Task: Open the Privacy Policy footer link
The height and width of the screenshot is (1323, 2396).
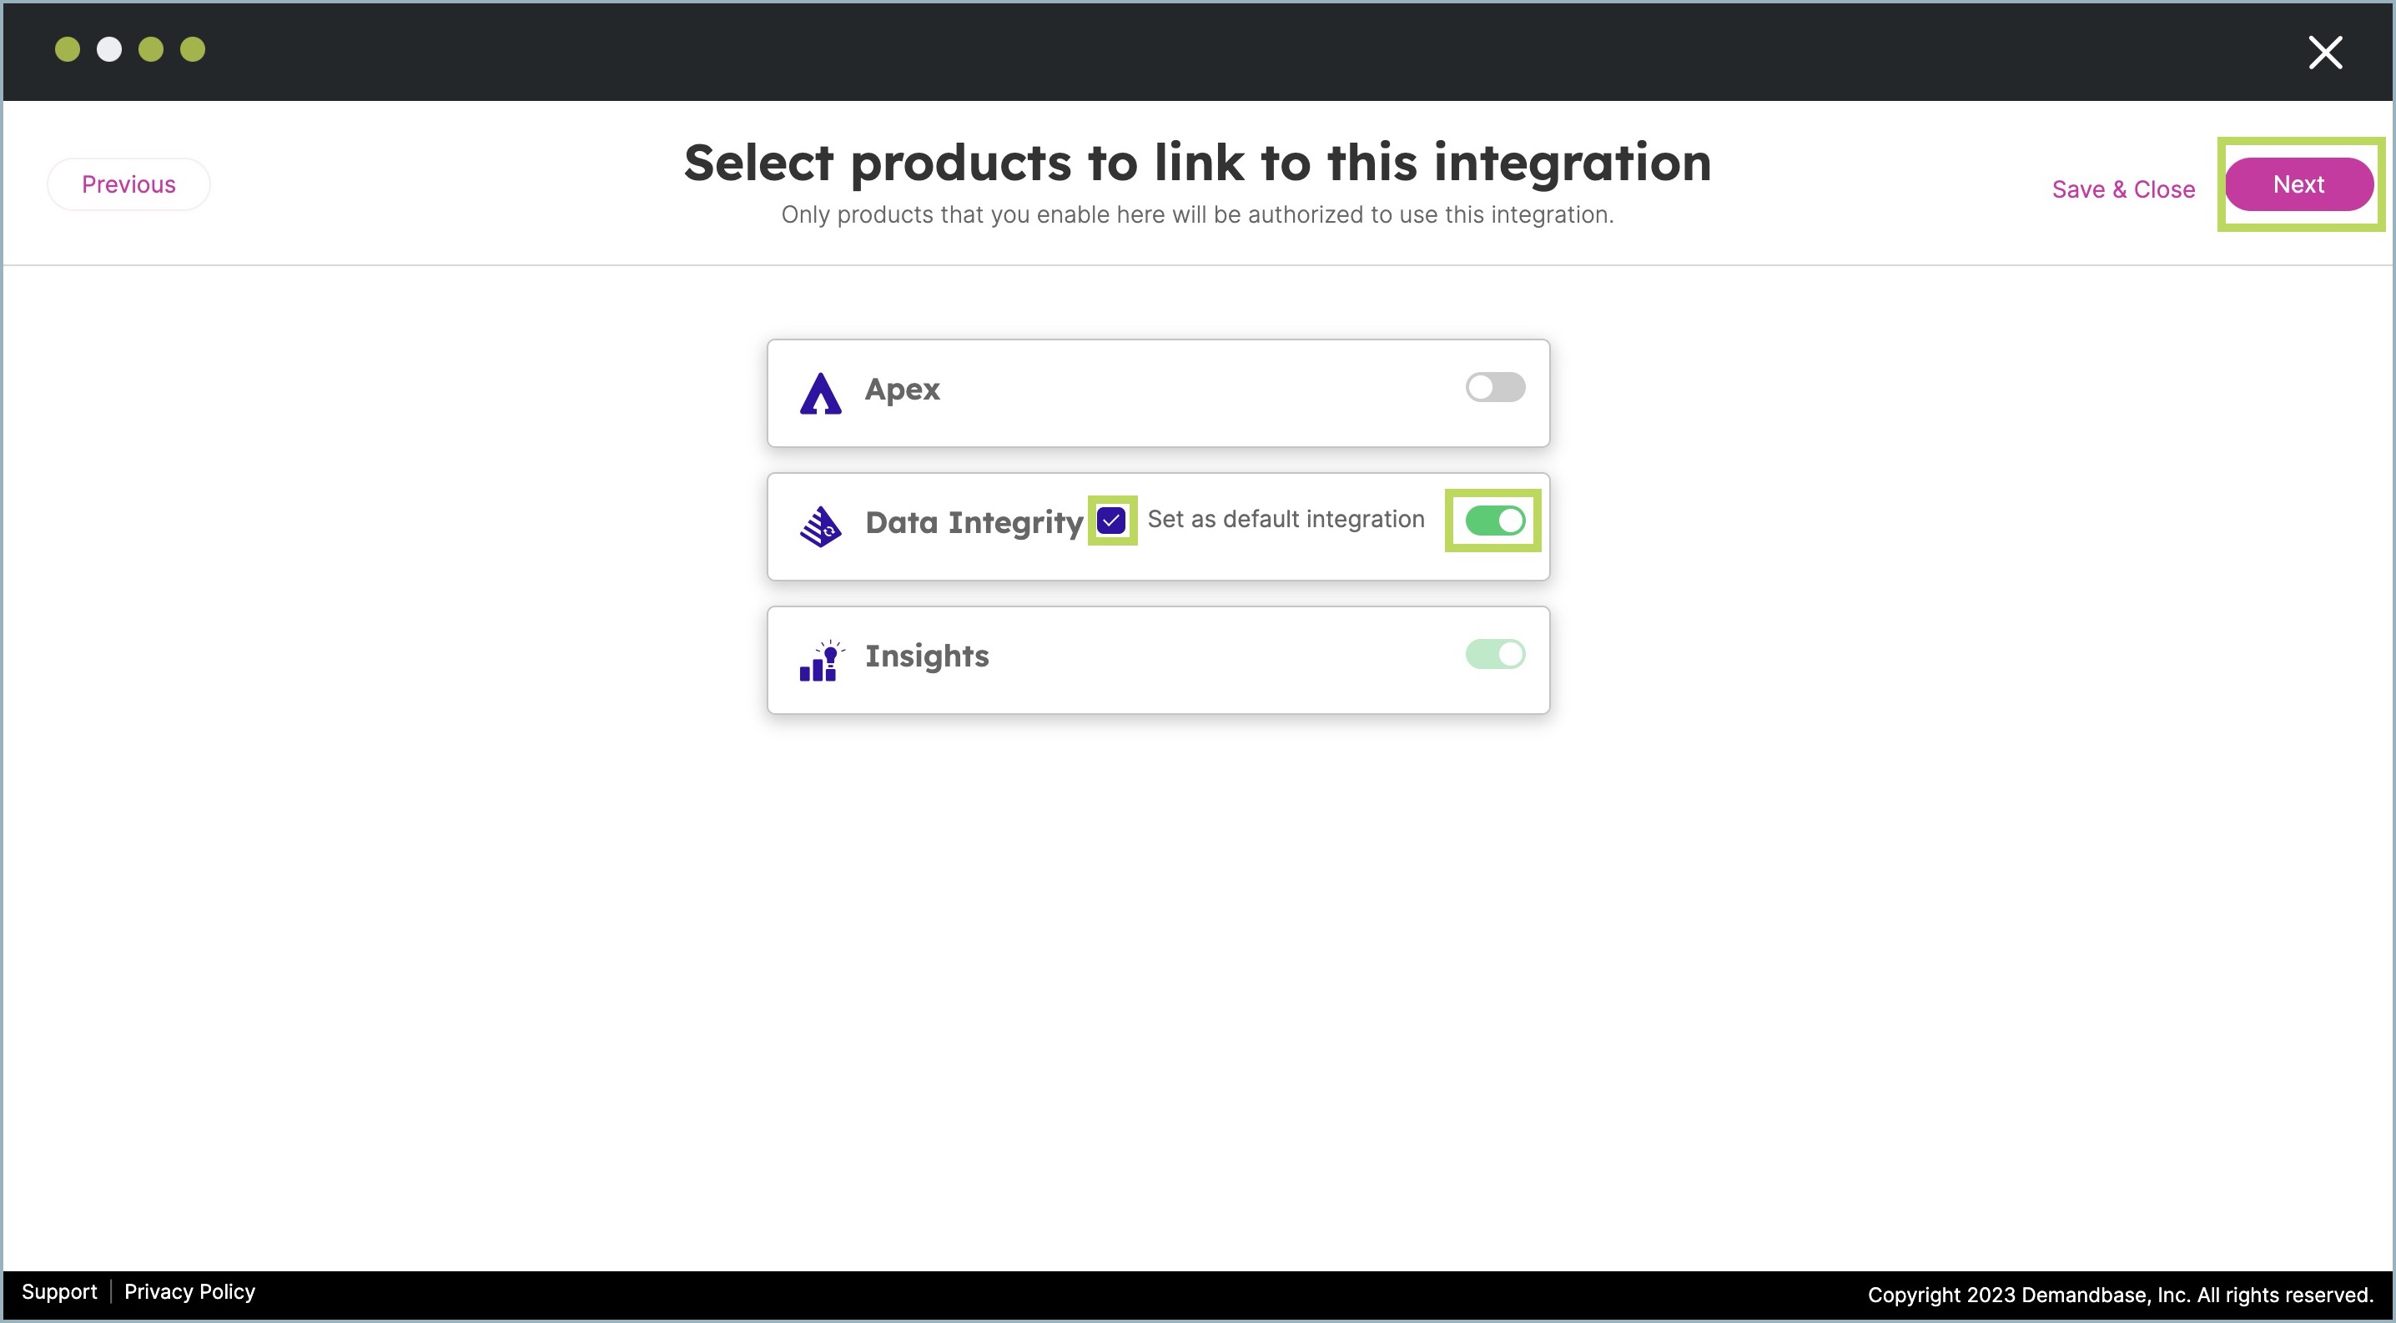Action: pyautogui.click(x=189, y=1291)
